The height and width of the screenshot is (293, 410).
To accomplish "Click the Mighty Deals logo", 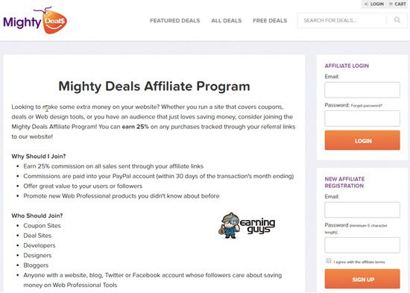I will tap(35, 21).
